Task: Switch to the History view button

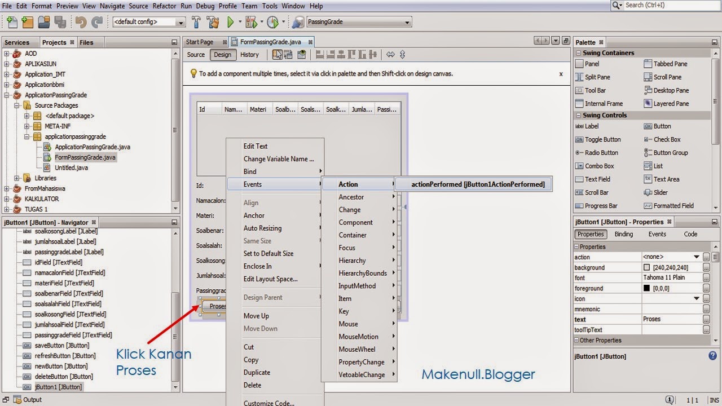Action: [249, 55]
